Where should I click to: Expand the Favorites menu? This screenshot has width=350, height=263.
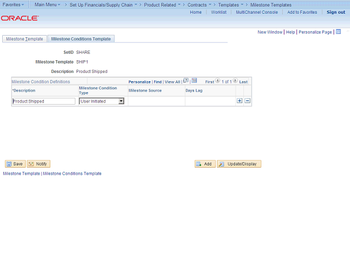click(13, 4)
